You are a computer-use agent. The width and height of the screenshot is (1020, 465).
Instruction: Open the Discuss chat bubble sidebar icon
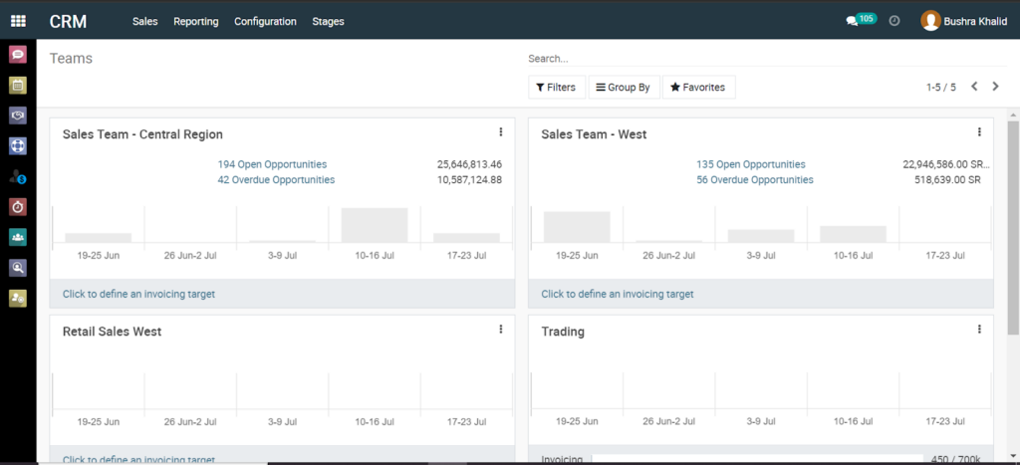coord(18,55)
